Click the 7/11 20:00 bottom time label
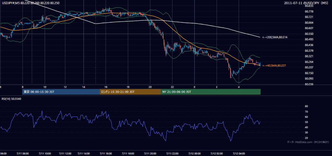This screenshot has height=156, width=332. tap(150, 153)
